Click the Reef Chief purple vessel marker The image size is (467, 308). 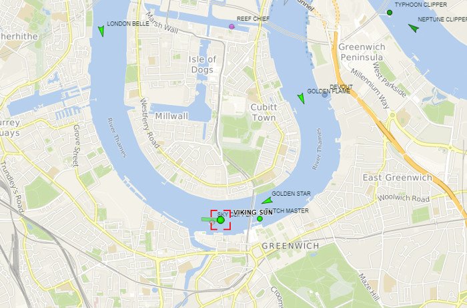(x=231, y=27)
